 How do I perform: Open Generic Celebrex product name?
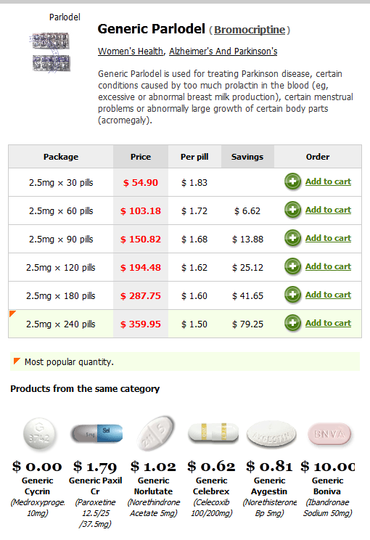(x=211, y=486)
